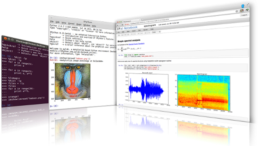Click the Logout button in notebook header
Image resolution: width=258 pixels, height=146 pixels.
244,15
